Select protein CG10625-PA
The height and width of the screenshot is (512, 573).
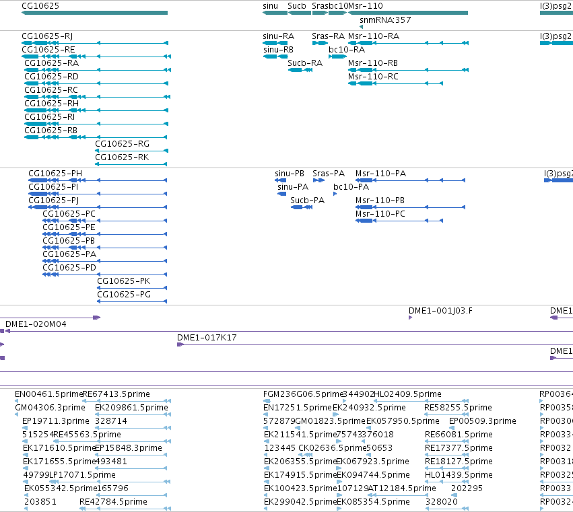pos(104,262)
